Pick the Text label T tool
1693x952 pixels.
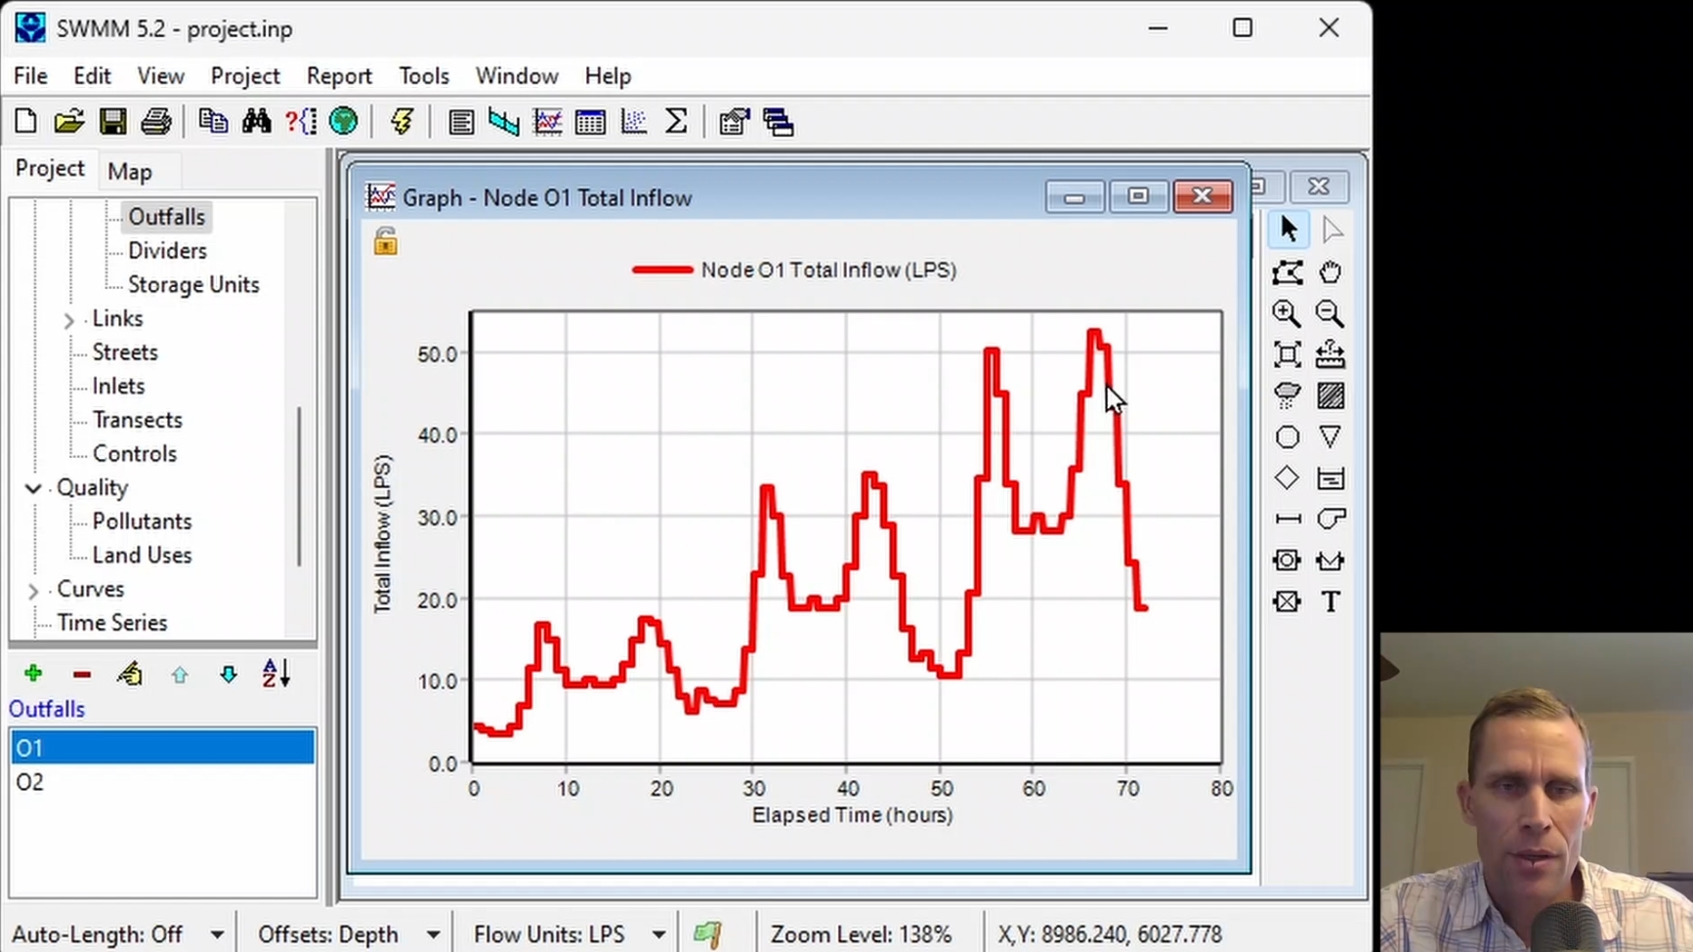click(x=1330, y=601)
